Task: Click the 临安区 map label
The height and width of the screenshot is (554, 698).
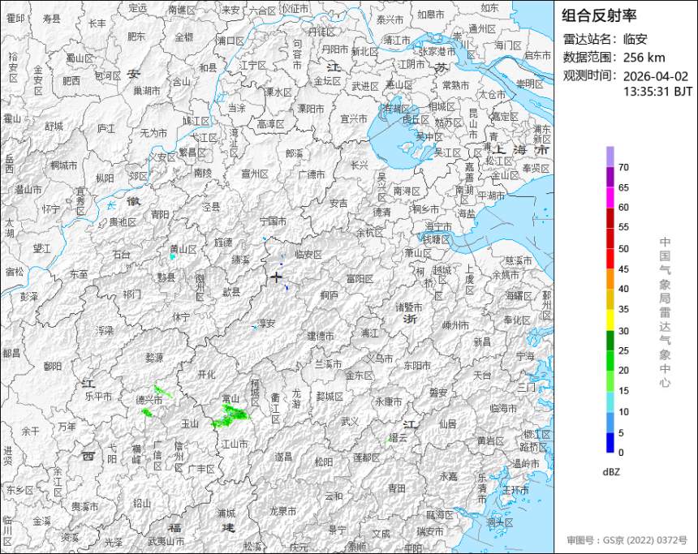Action: [308, 254]
